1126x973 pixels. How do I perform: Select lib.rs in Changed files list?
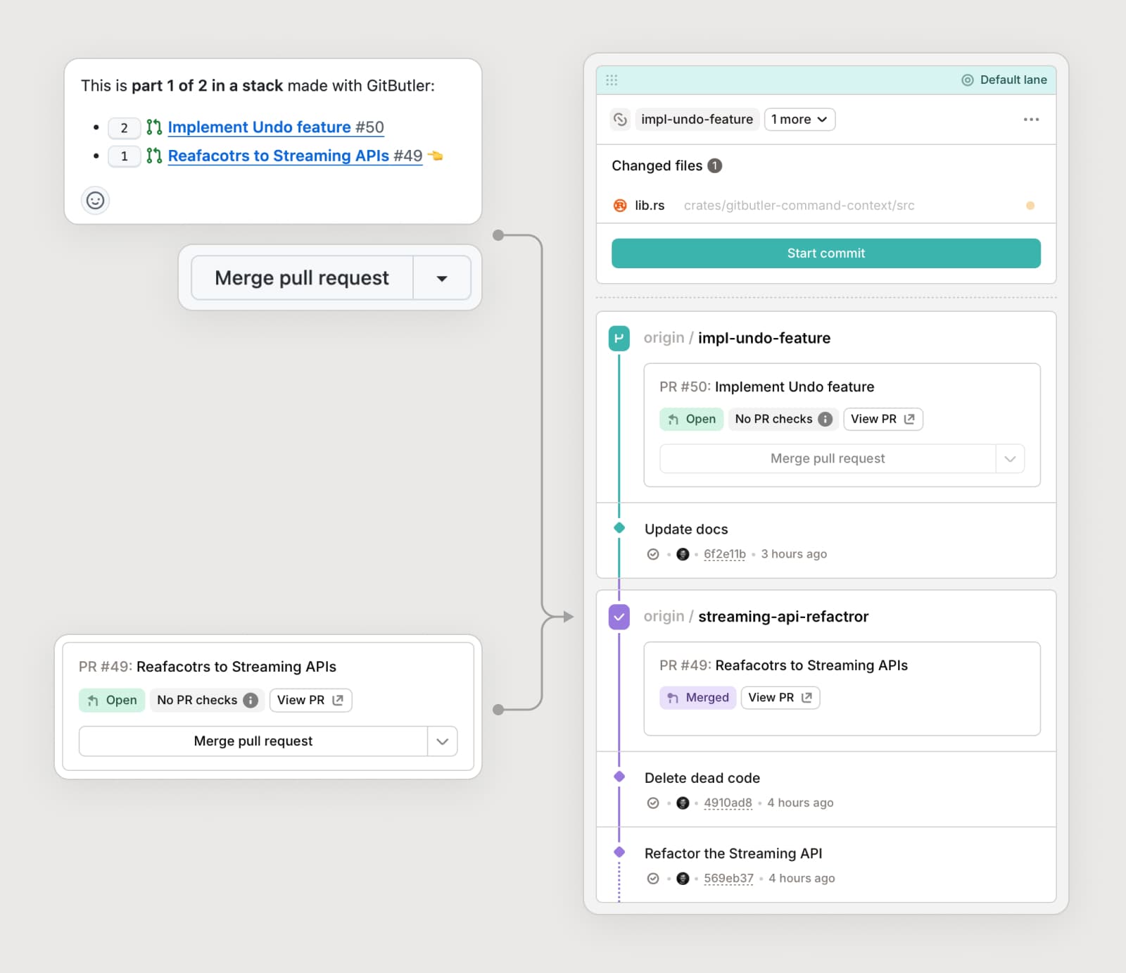point(650,206)
